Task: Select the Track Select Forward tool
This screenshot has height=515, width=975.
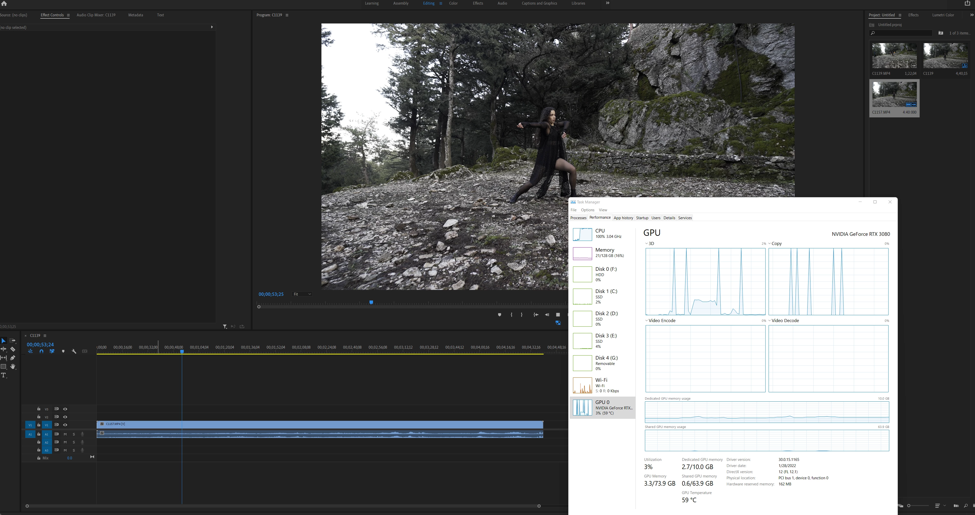Action: [12, 341]
